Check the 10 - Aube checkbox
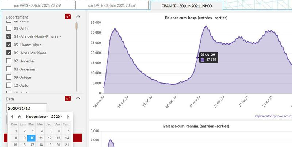The image size is (292, 147). [x=9, y=85]
